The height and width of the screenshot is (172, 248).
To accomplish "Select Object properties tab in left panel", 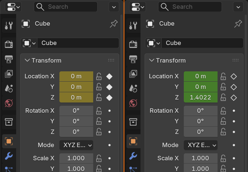I will [9, 141].
